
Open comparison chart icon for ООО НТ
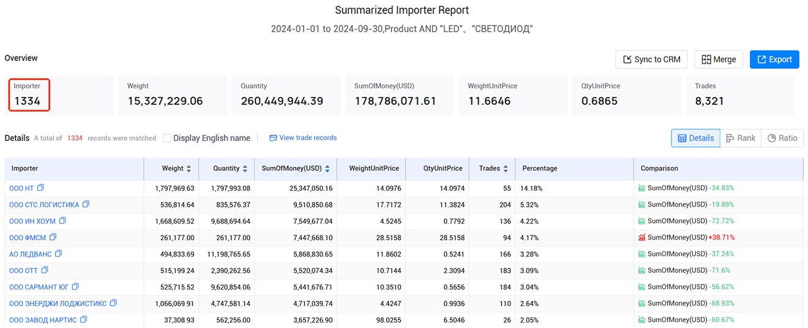[x=642, y=188]
